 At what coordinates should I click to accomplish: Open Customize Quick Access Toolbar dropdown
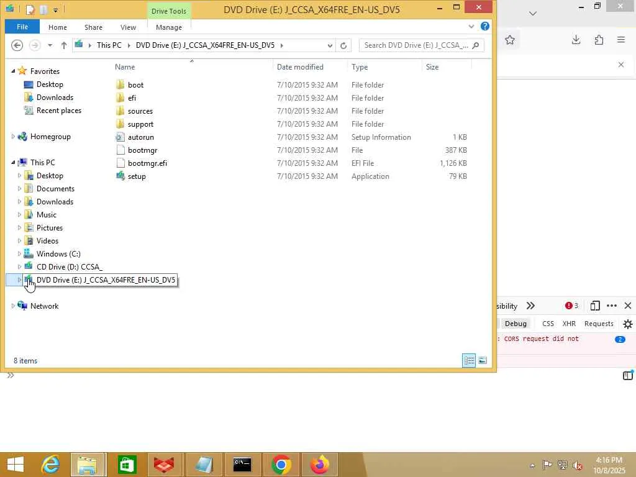pos(55,10)
